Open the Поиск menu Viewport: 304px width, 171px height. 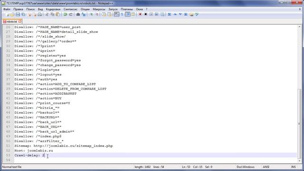[30, 9]
